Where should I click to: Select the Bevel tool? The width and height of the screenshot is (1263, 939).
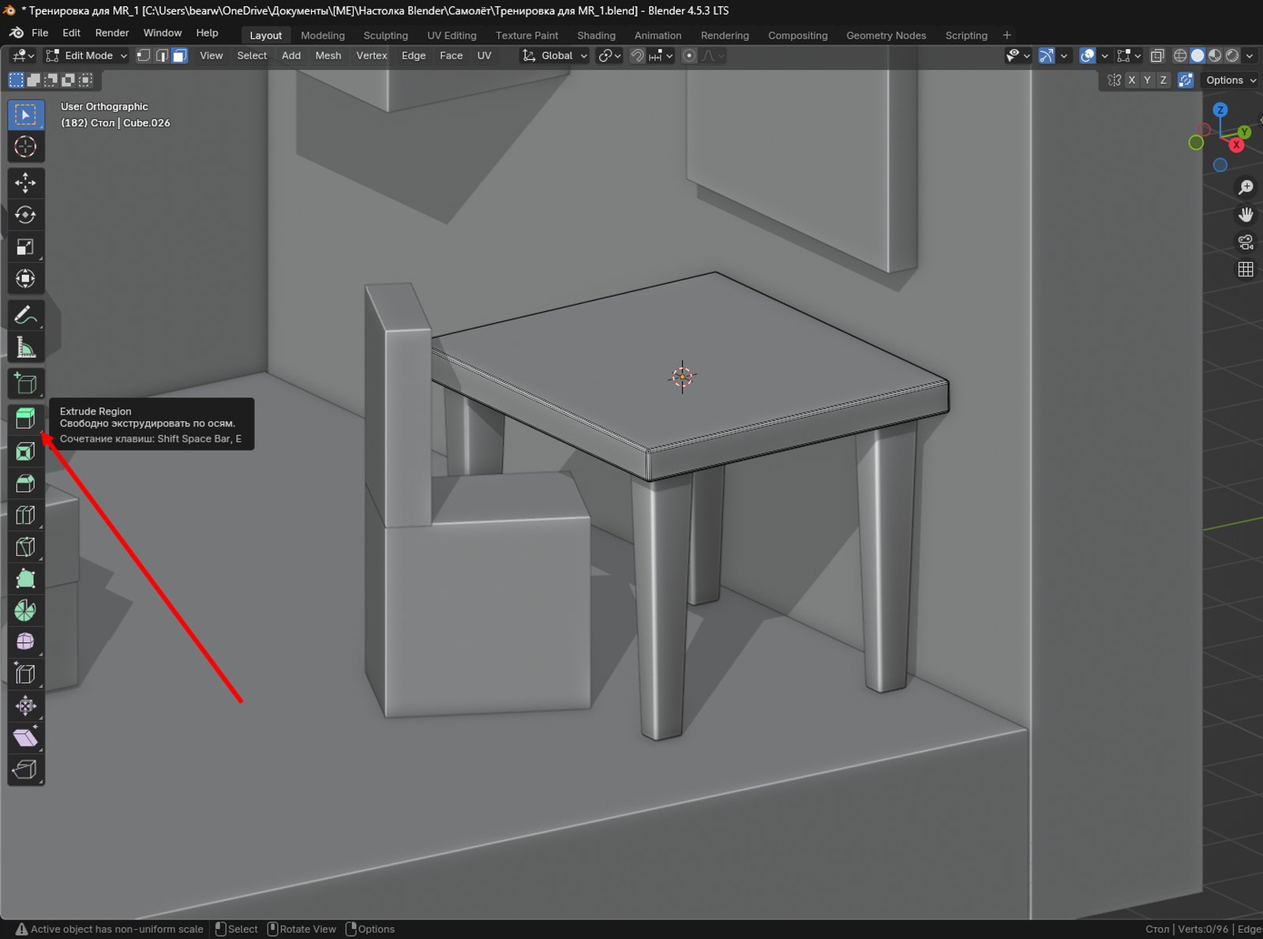(25, 483)
